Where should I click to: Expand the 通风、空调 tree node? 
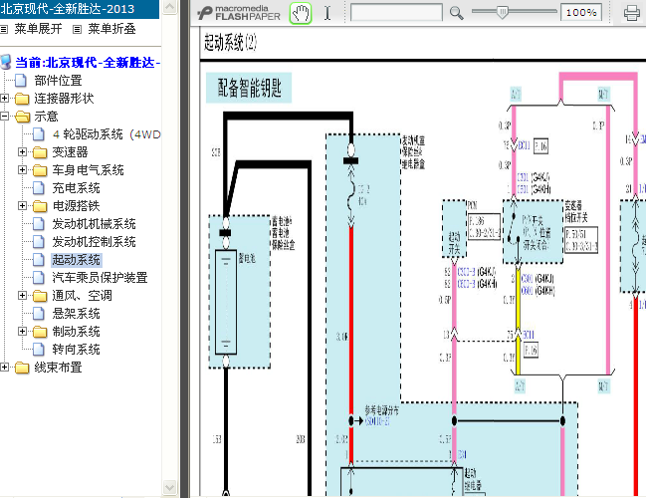(22, 296)
